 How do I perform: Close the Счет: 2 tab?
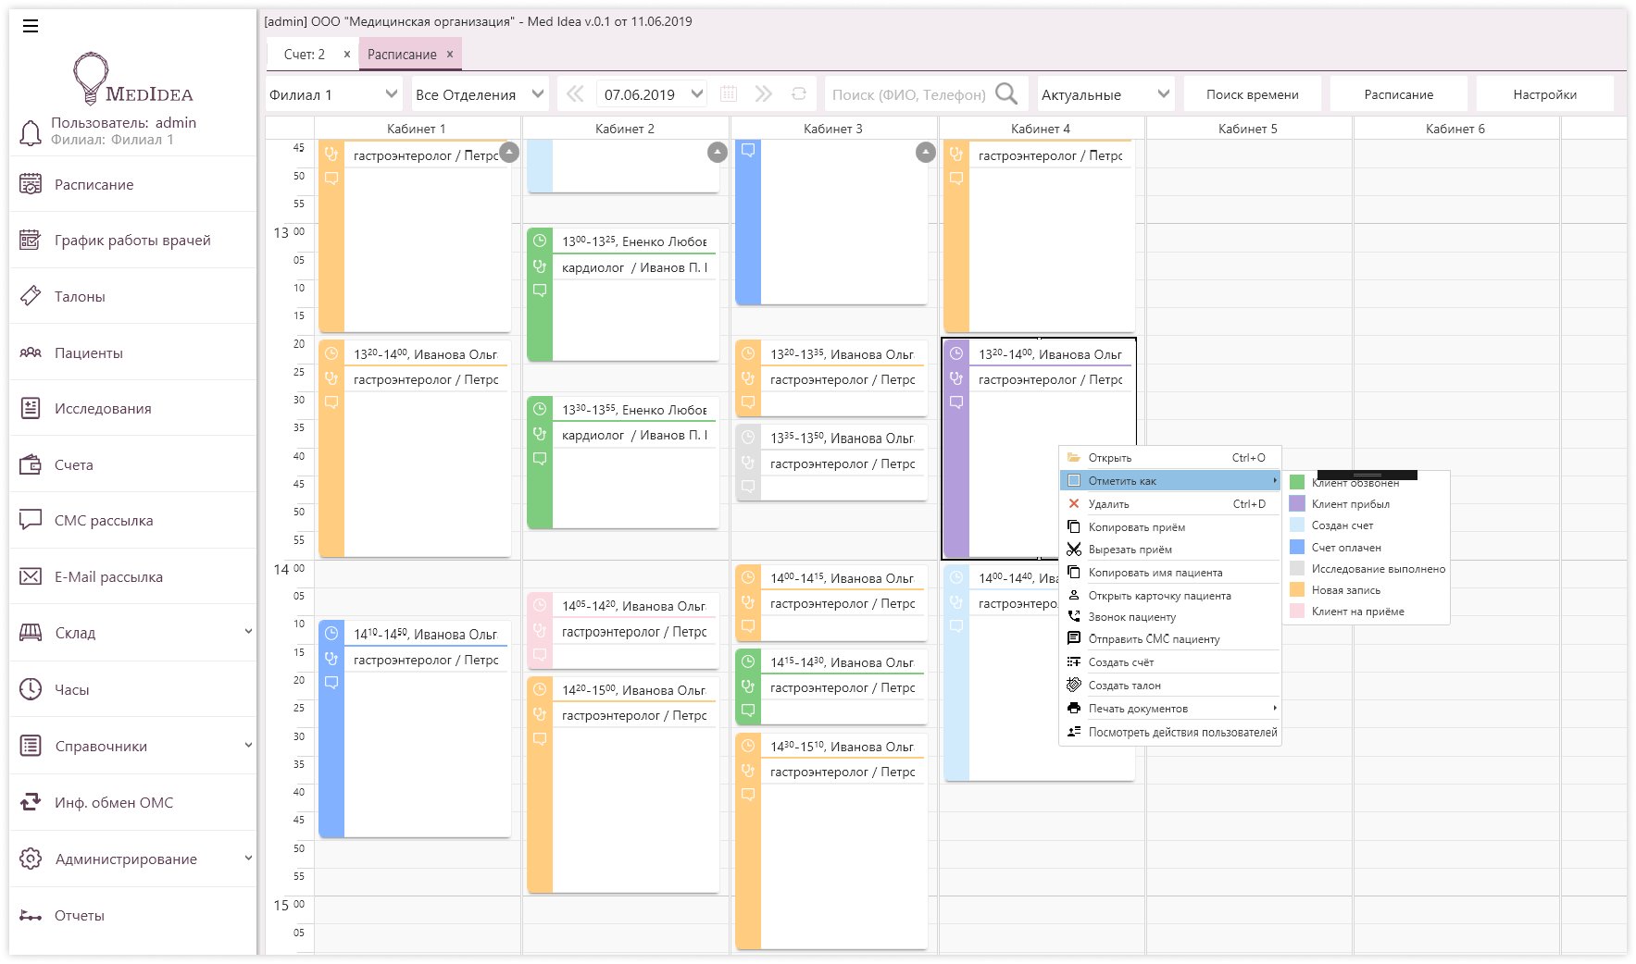pos(347,54)
